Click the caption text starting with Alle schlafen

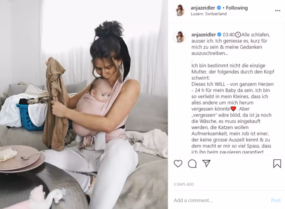pyautogui.click(x=231, y=44)
